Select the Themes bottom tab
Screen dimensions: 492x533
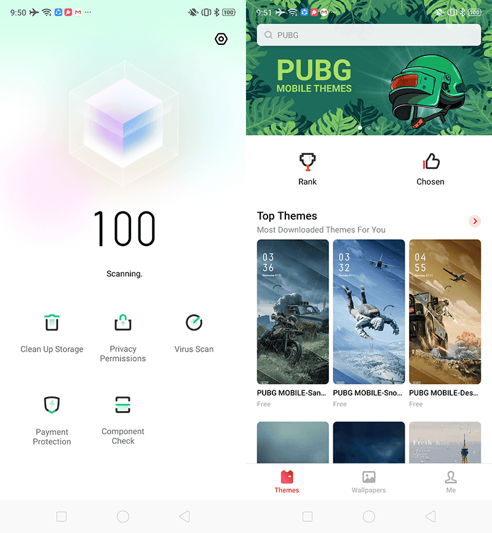(287, 482)
